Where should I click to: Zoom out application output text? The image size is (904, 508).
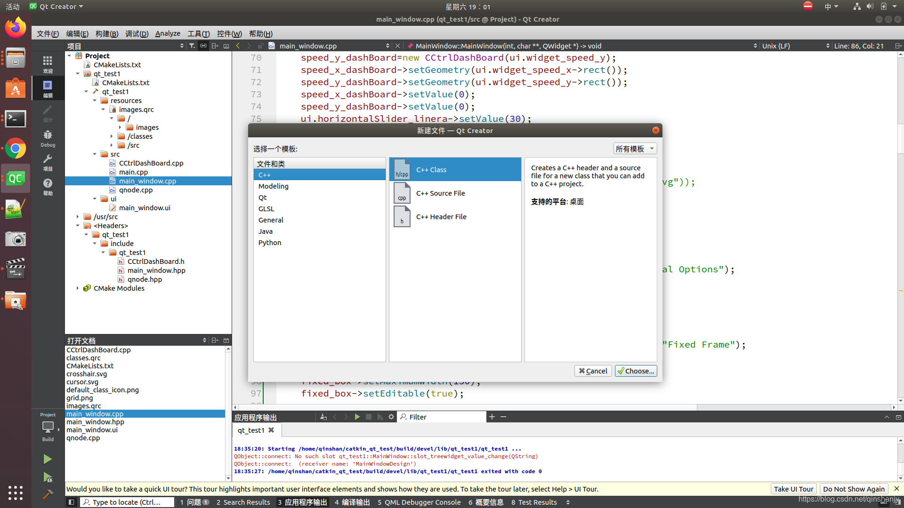(503, 417)
